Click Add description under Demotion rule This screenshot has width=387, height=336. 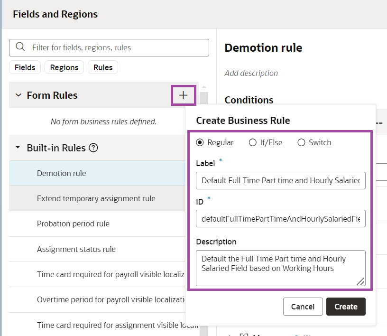click(251, 73)
